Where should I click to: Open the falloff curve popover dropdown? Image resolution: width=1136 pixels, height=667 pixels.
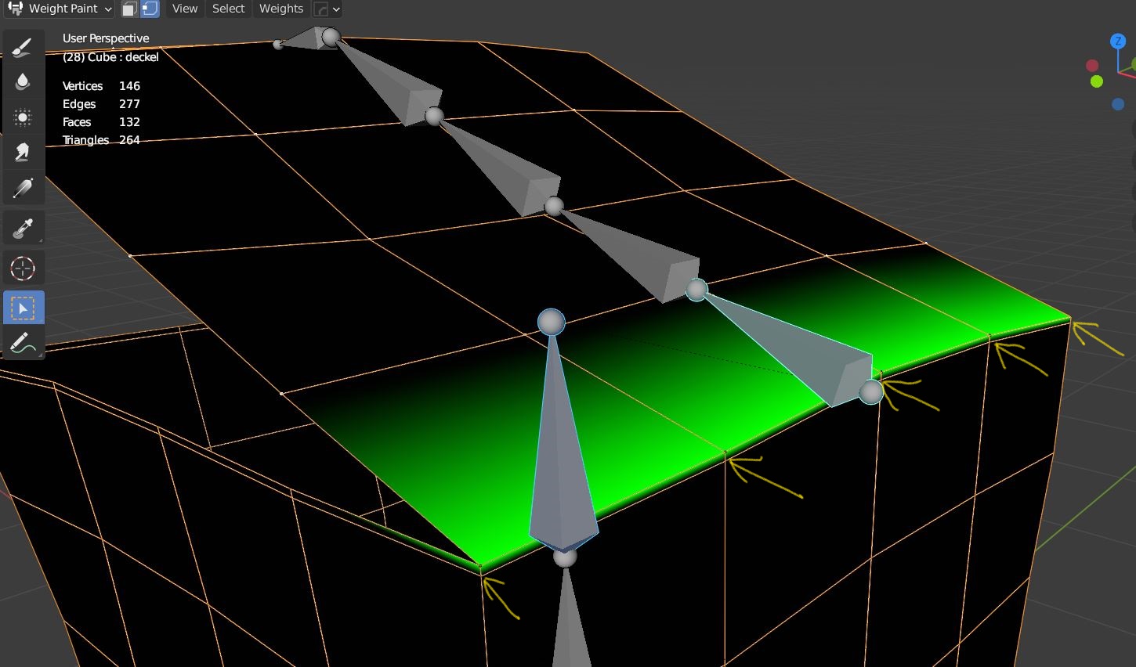[327, 9]
